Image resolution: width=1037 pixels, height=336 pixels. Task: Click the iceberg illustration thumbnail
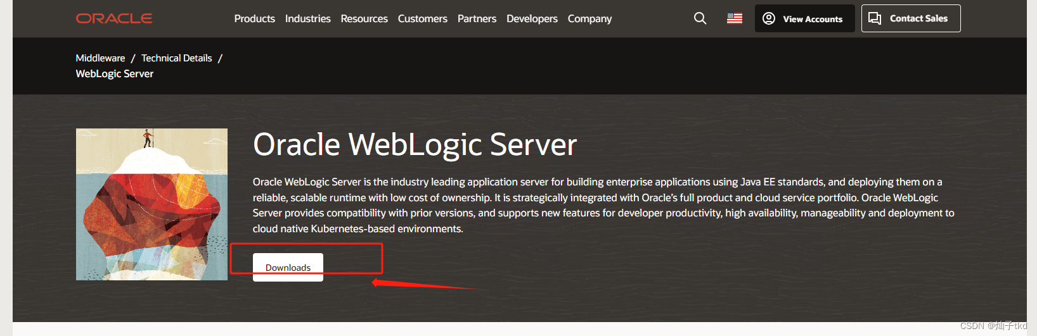tap(151, 204)
